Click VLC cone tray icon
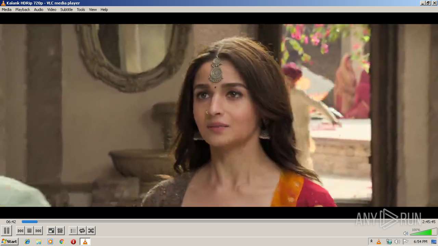The height and width of the screenshot is (246, 438). pyautogui.click(x=379, y=242)
